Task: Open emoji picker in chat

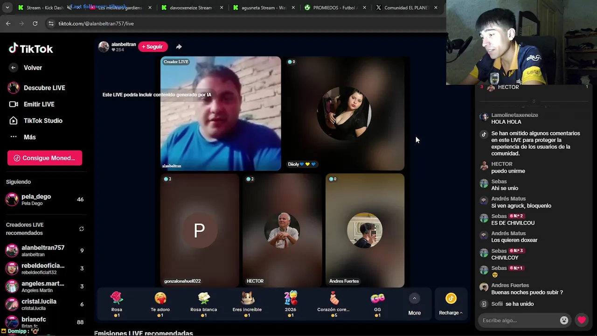Action: 564,320
